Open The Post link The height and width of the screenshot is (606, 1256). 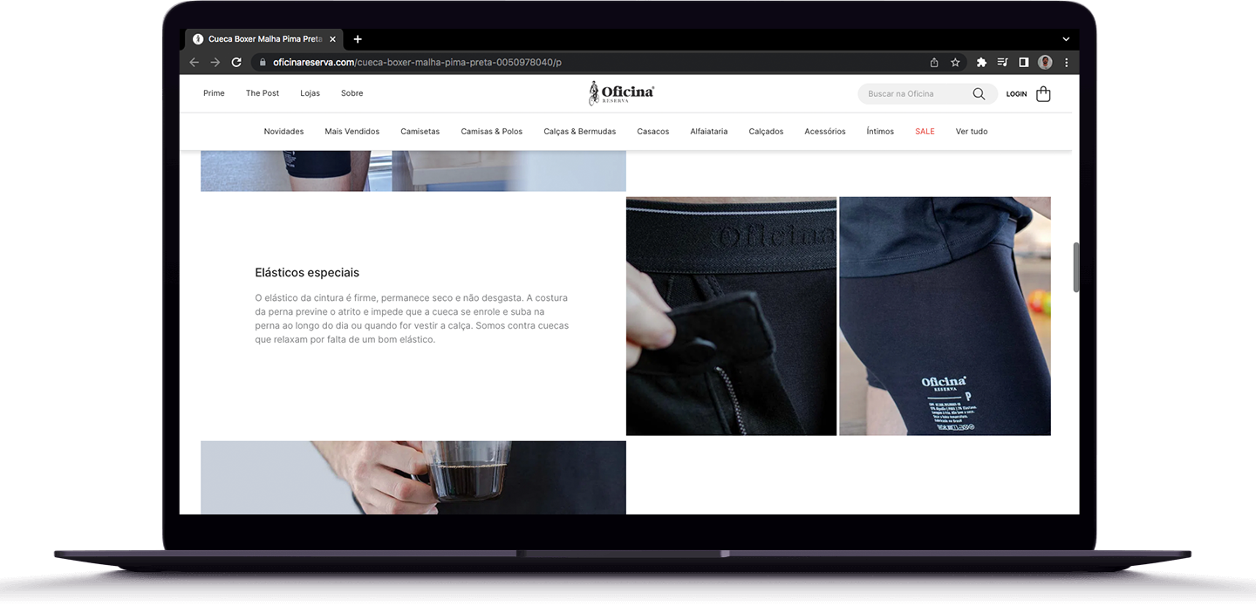click(263, 93)
